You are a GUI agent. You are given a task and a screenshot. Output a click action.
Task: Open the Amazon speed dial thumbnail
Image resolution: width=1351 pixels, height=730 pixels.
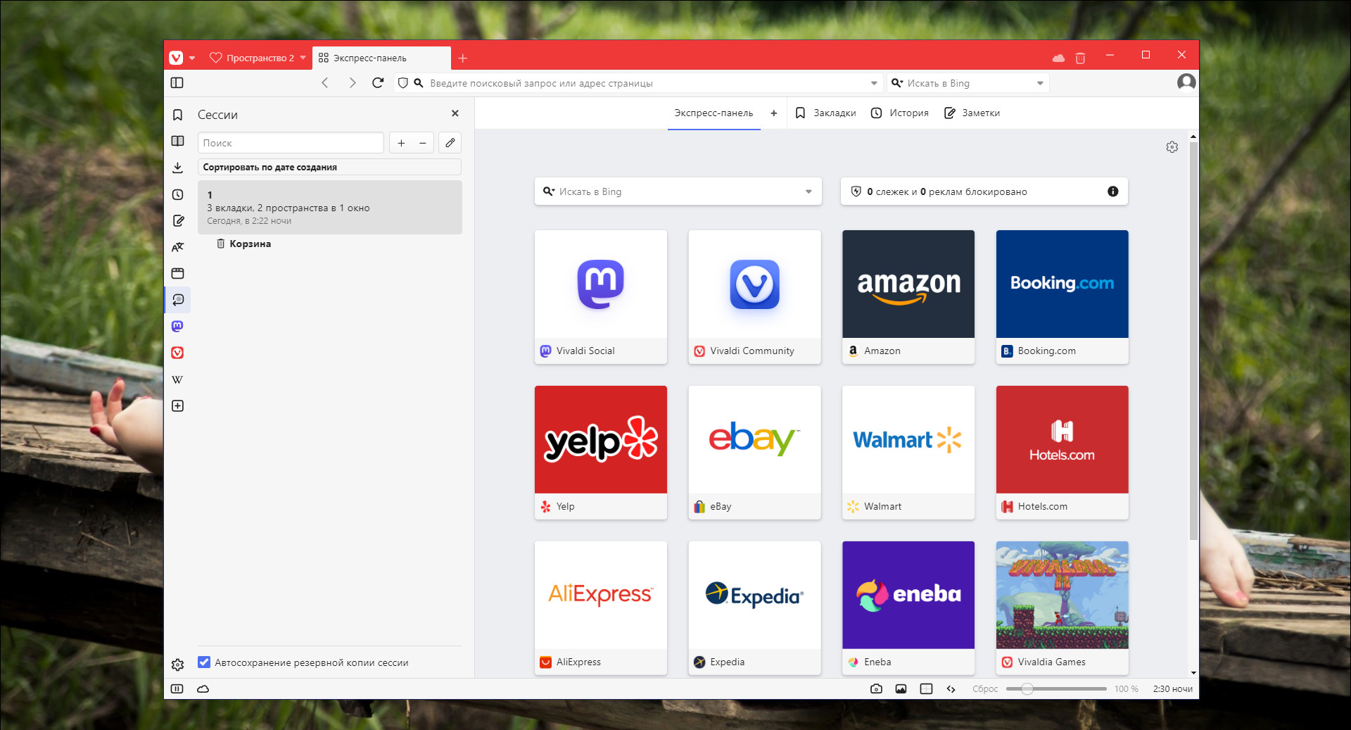tap(908, 296)
